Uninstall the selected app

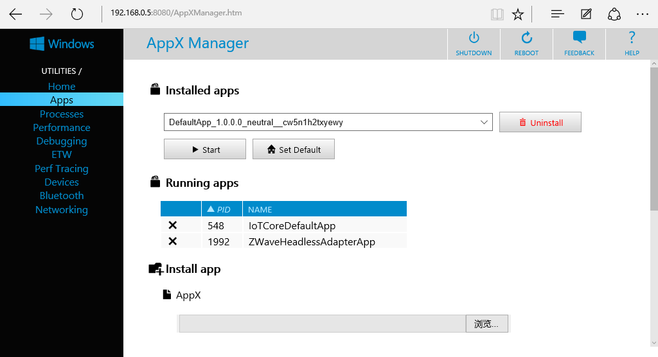point(540,122)
